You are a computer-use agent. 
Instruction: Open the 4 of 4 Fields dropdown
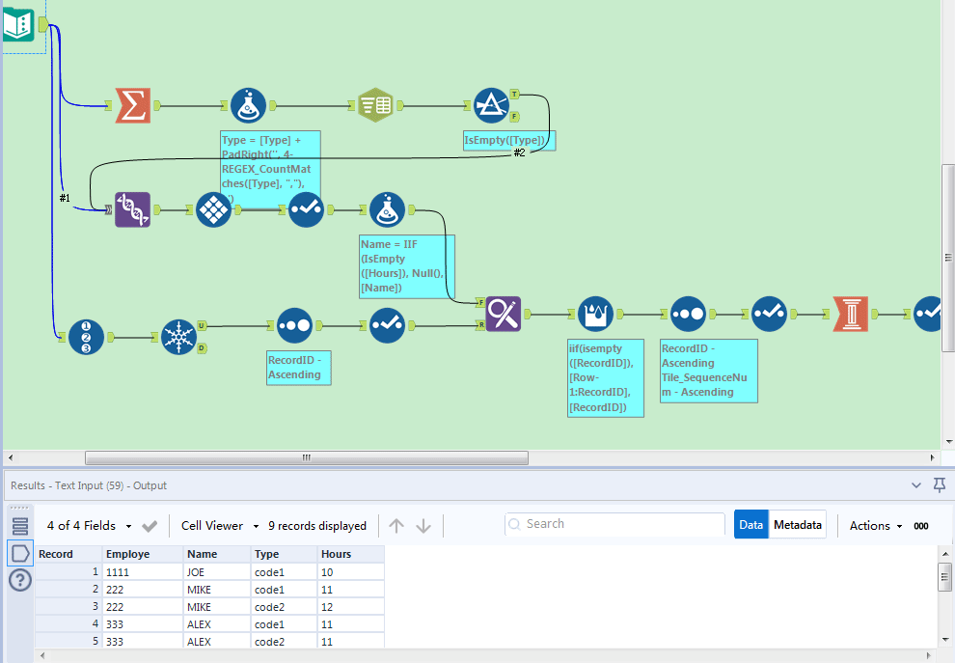[x=89, y=525]
